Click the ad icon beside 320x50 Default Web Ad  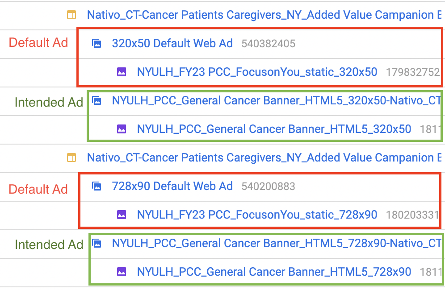pos(97,44)
